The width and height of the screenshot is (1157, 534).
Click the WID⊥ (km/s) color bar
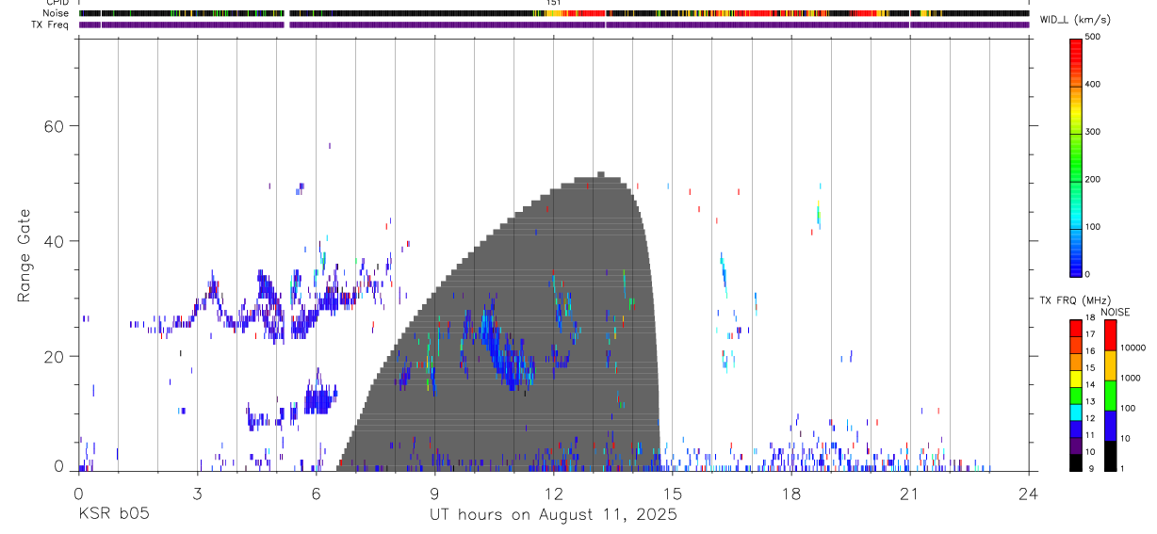tap(1076, 156)
